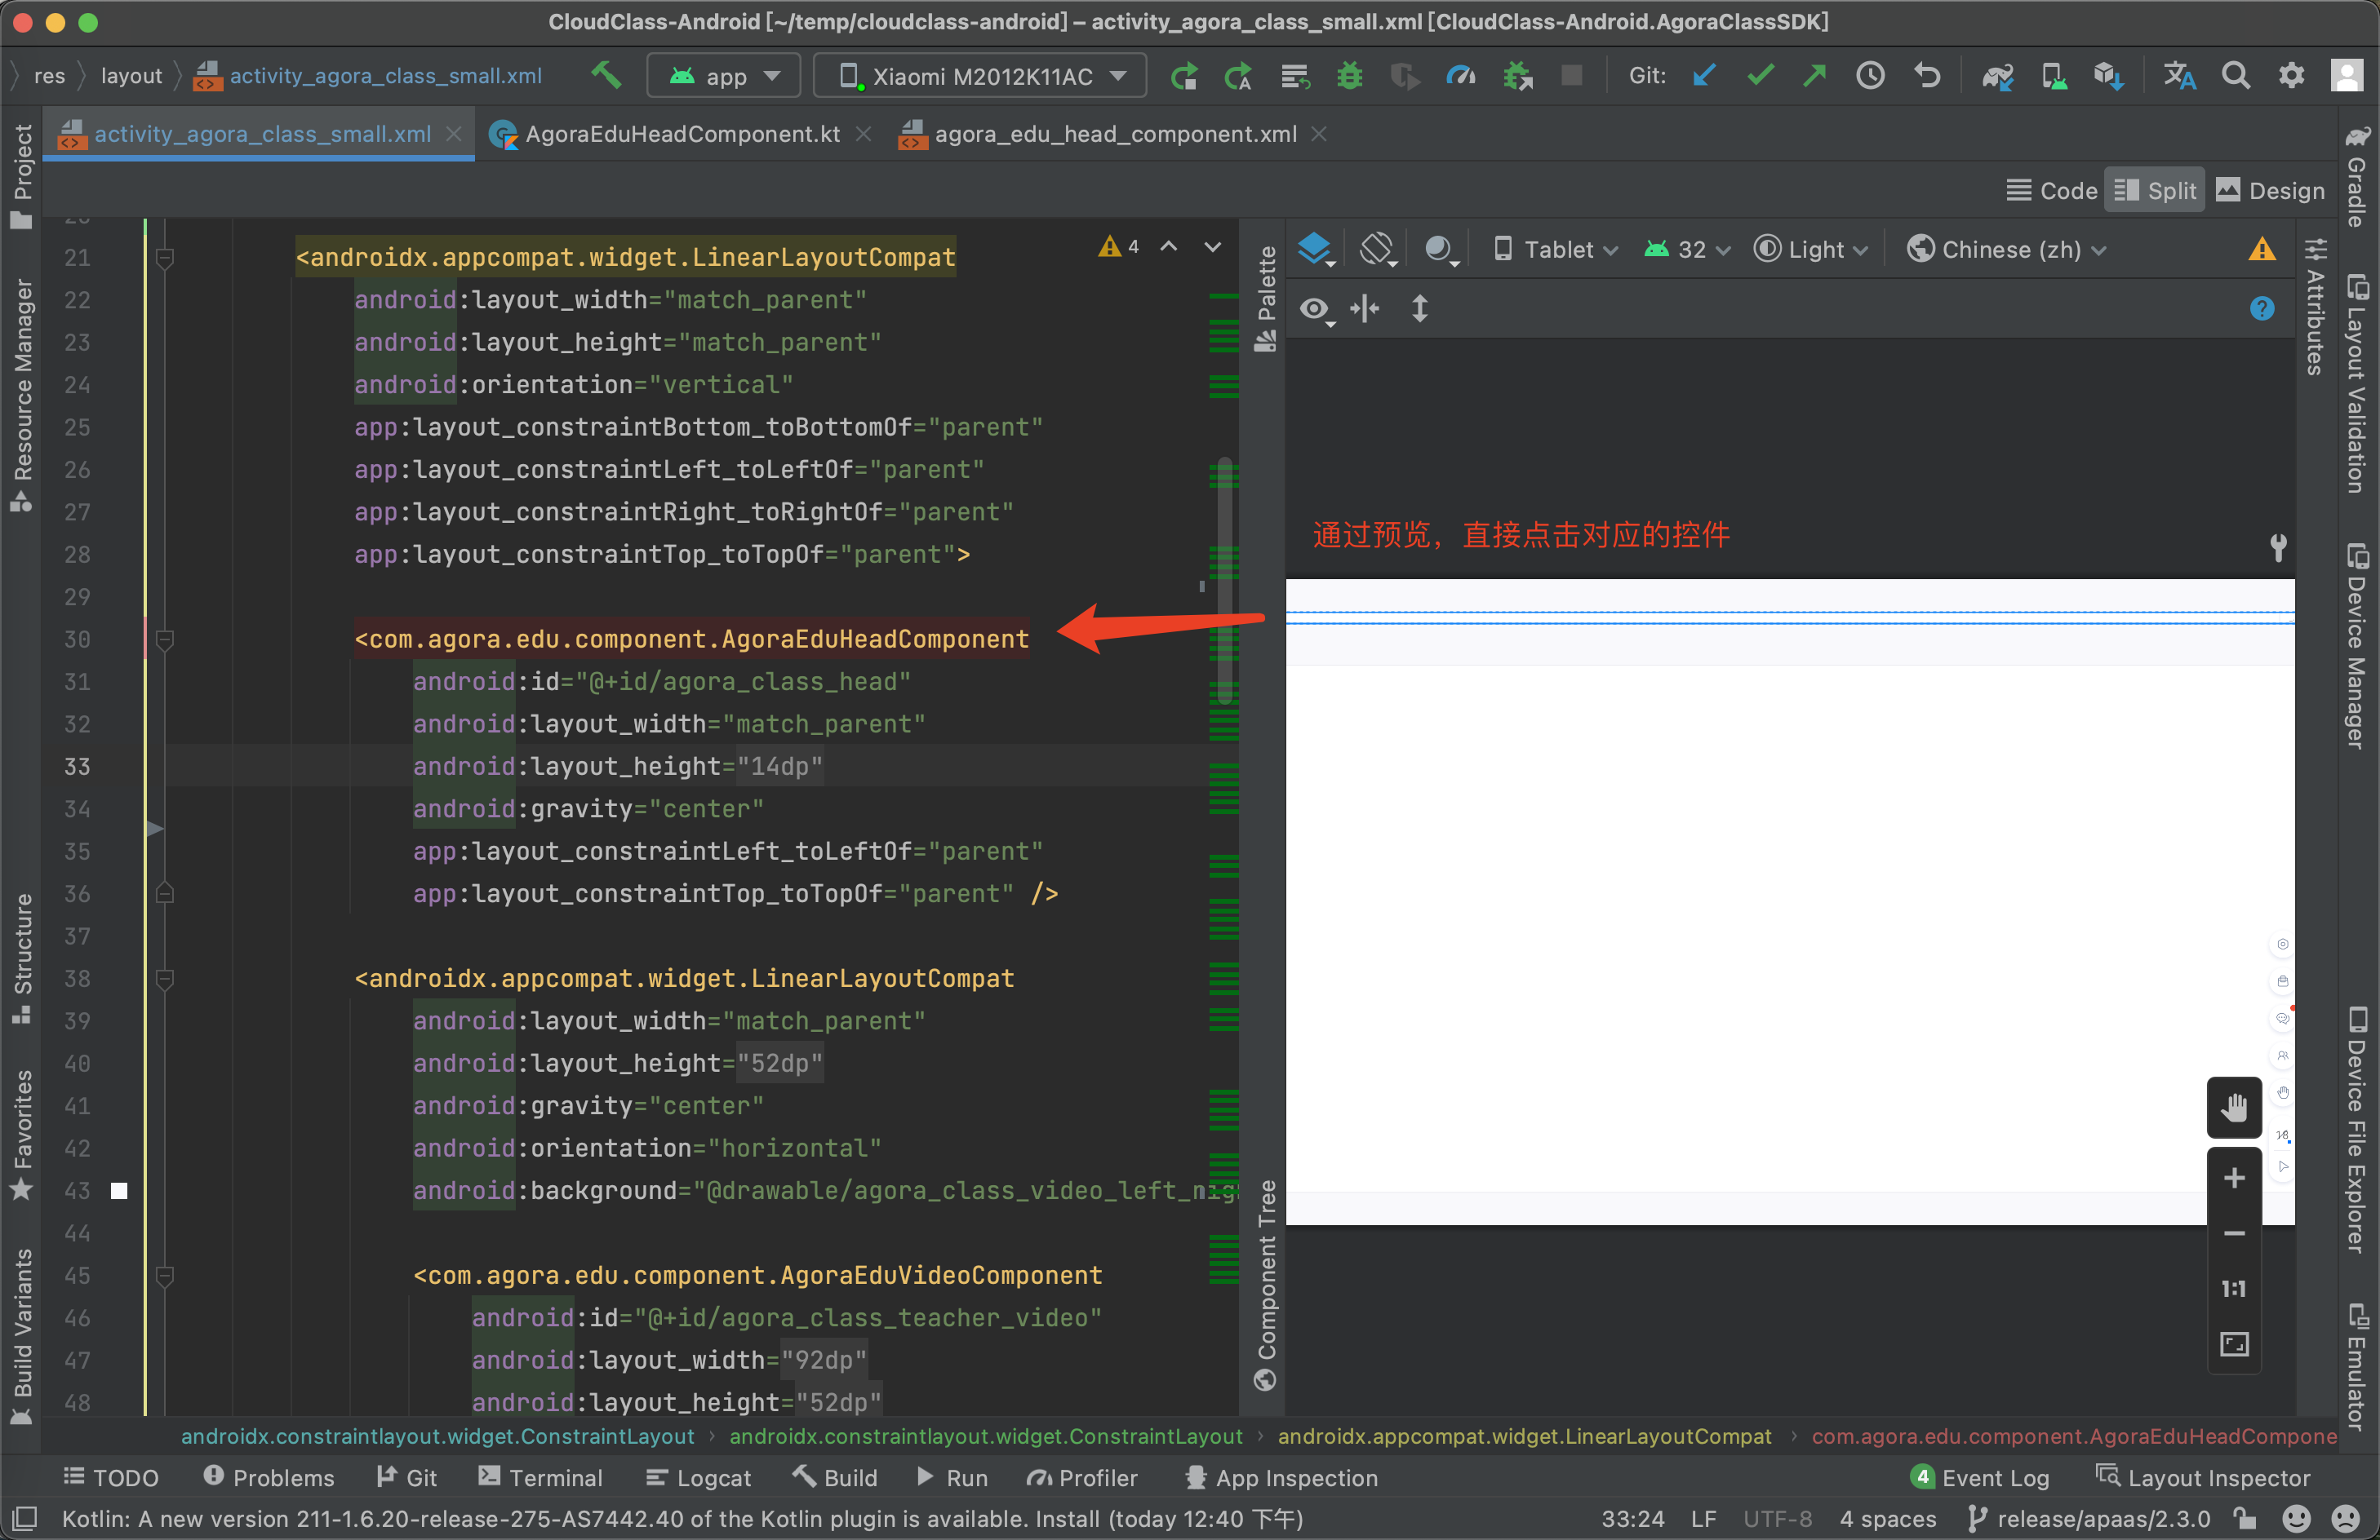Screen dimensions: 2380x1540
Task: Click the Git Update Project arrow
Action: (x=1704, y=76)
